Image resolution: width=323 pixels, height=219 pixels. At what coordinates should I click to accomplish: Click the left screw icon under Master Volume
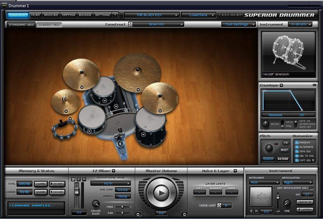pyautogui.click(x=138, y=214)
